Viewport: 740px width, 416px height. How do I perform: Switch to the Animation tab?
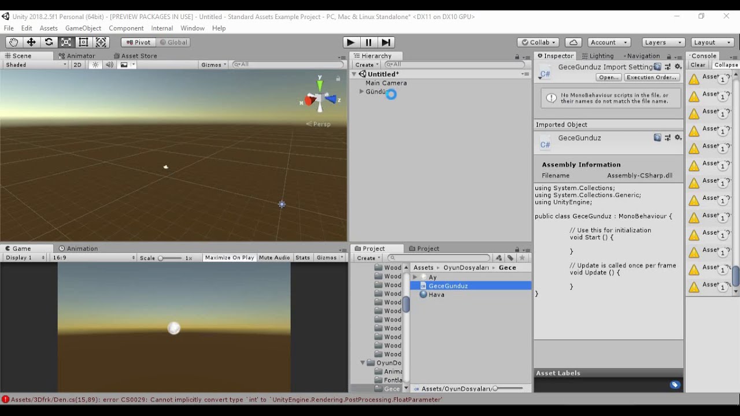pyautogui.click(x=78, y=248)
